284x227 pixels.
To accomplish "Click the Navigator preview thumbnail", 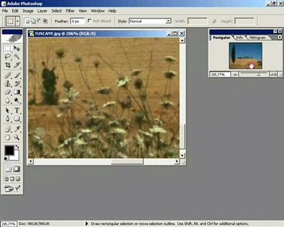I will (x=246, y=55).
